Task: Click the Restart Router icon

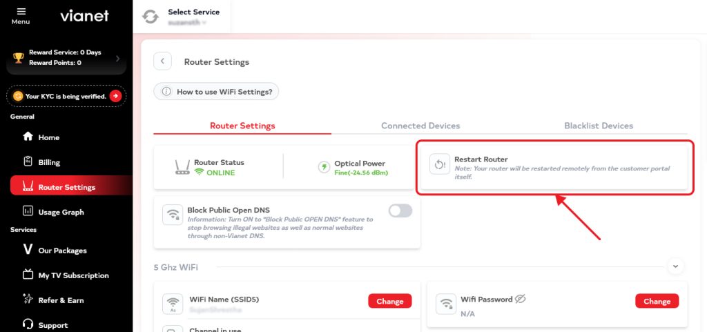Action: (440, 165)
